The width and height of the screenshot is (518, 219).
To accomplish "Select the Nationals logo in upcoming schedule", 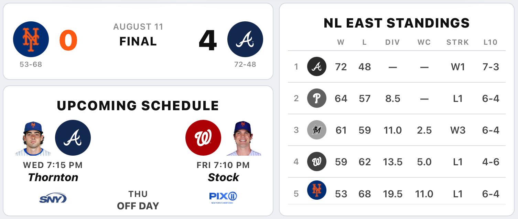I will pyautogui.click(x=203, y=138).
